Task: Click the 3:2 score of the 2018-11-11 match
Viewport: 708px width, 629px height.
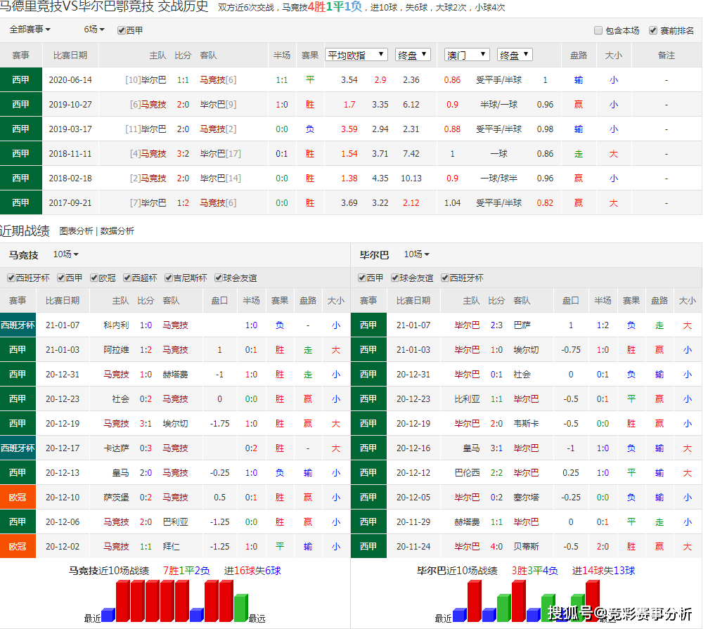Action: [183, 153]
